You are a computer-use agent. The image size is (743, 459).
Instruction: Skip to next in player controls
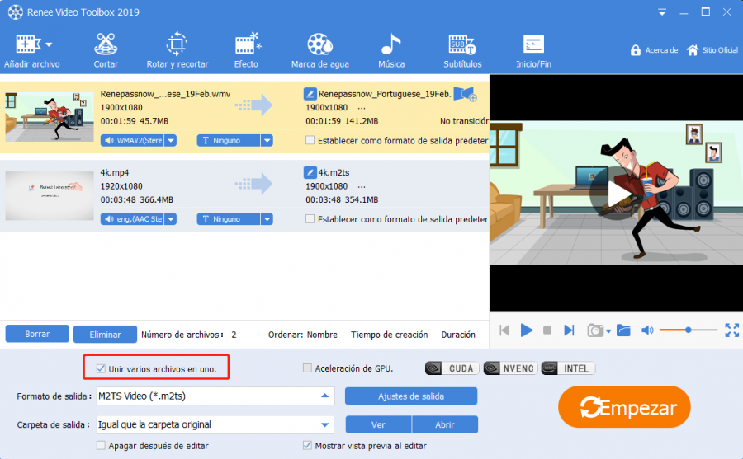click(x=569, y=330)
